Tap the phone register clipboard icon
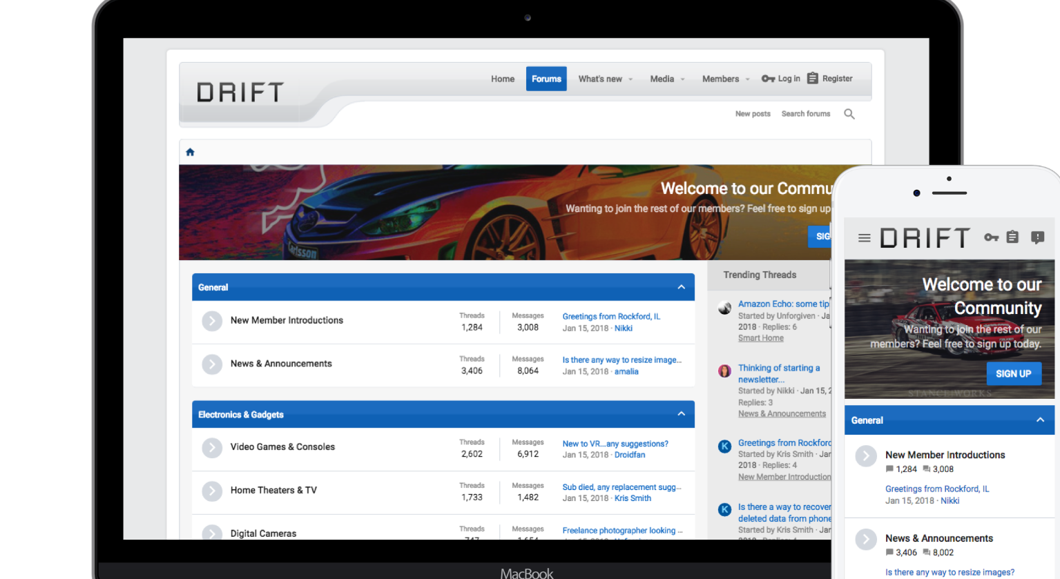The width and height of the screenshot is (1060, 579). 1012,237
